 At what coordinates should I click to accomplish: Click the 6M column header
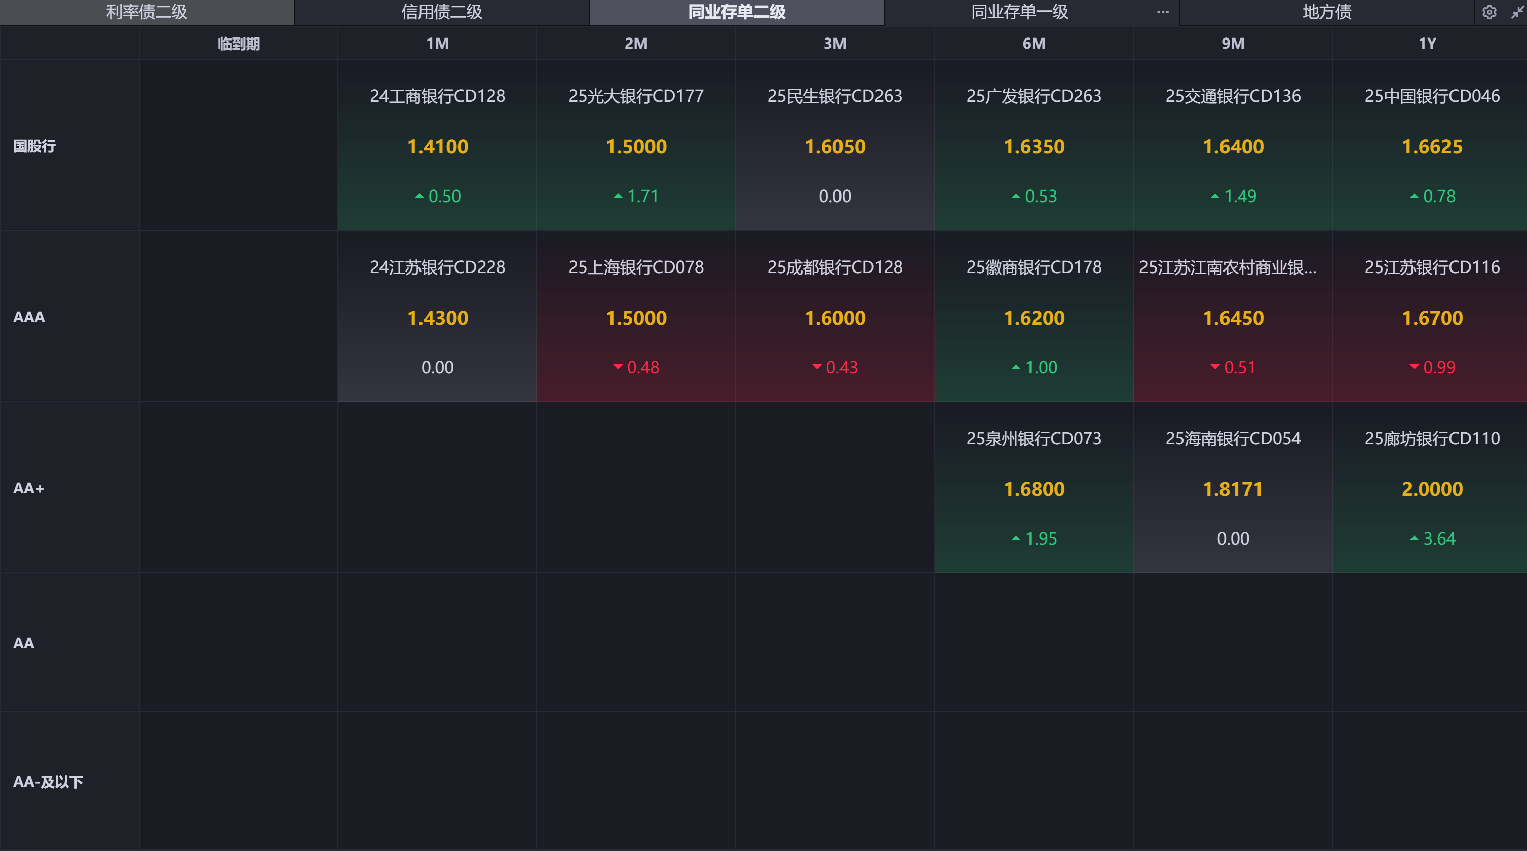[x=1034, y=43]
